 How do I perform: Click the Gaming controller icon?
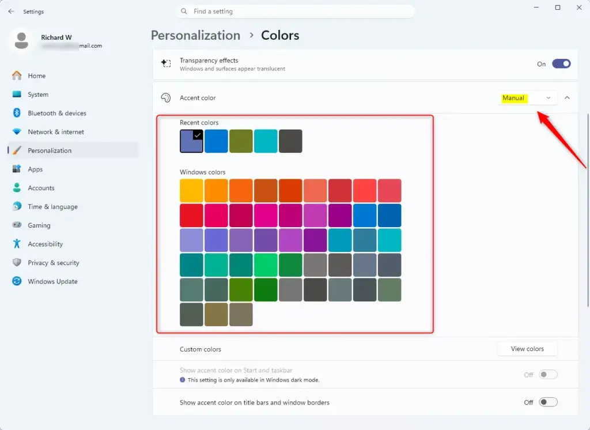pyautogui.click(x=17, y=225)
